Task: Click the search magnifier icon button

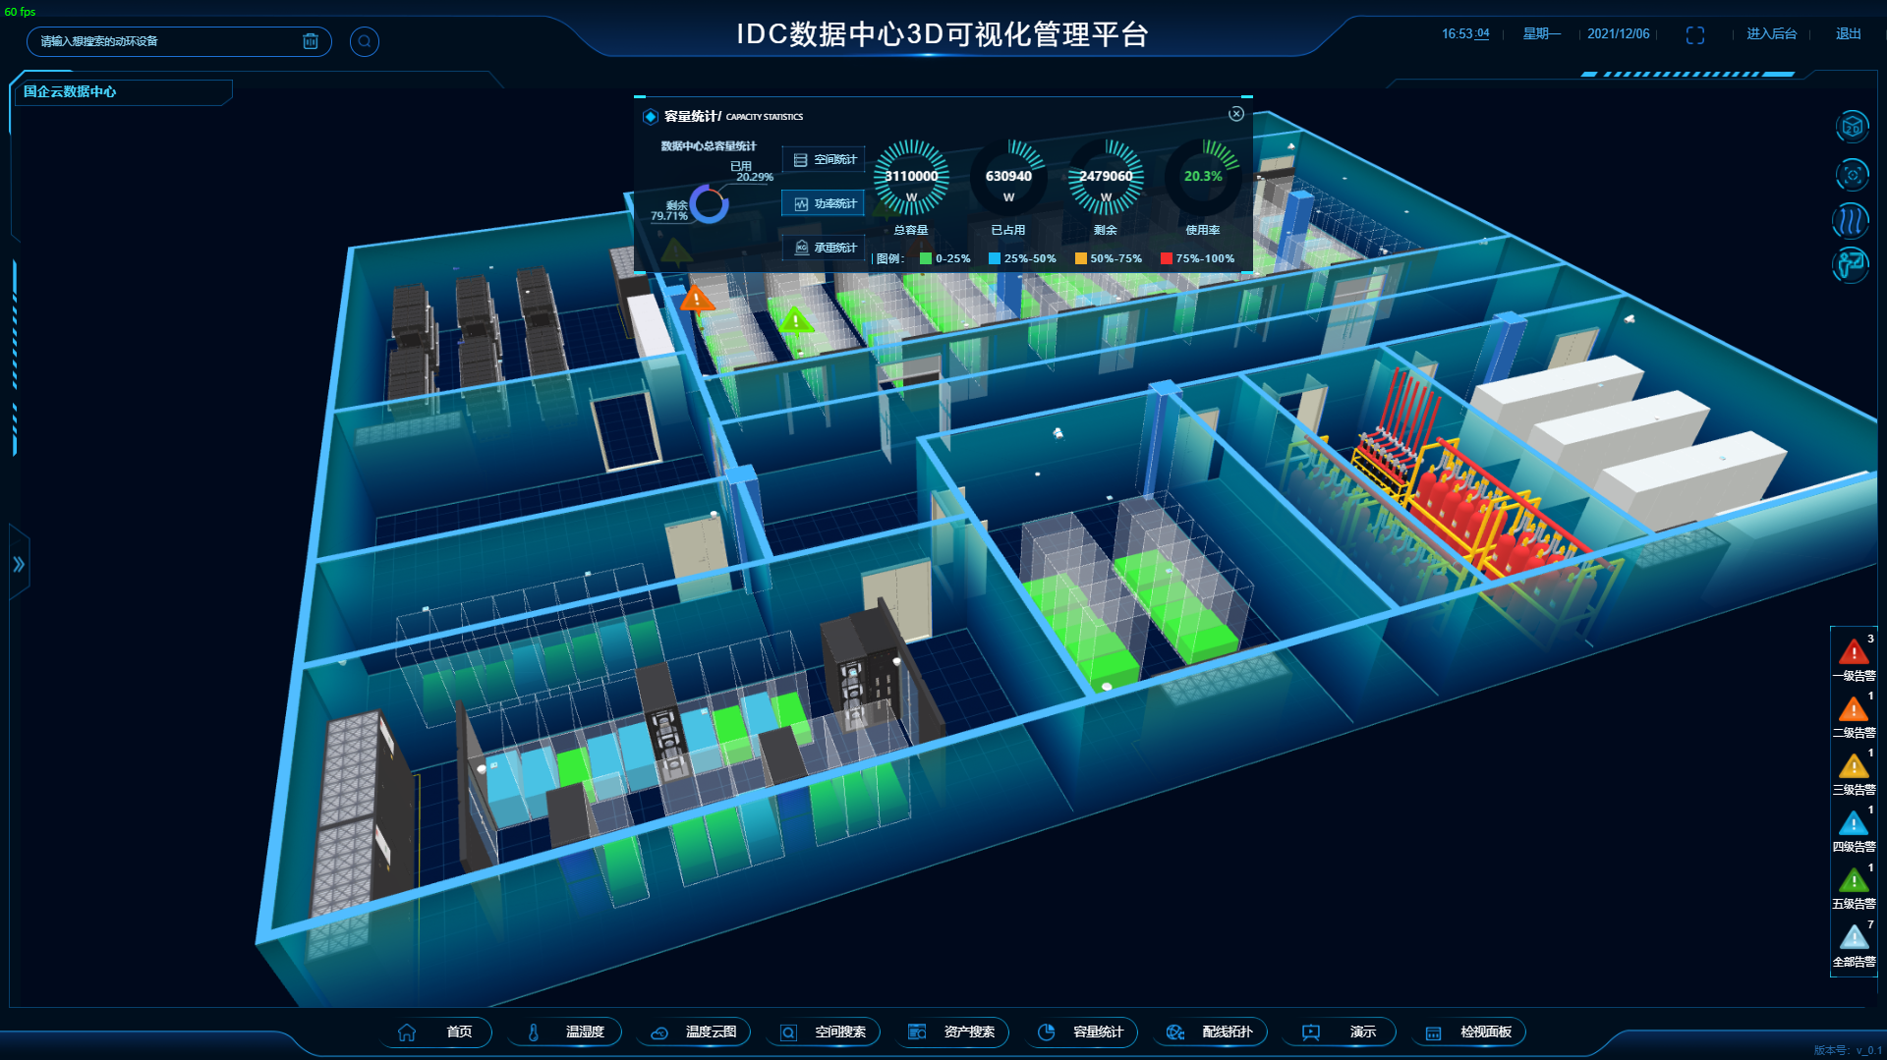Action: point(365,41)
